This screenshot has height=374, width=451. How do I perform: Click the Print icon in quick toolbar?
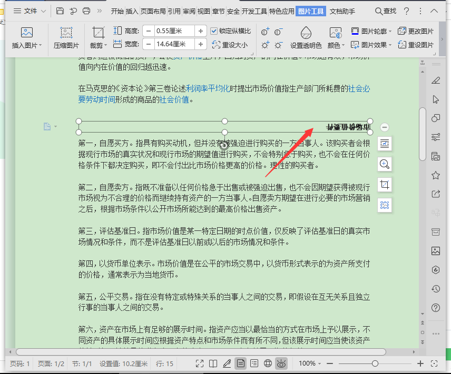pyautogui.click(x=86, y=11)
